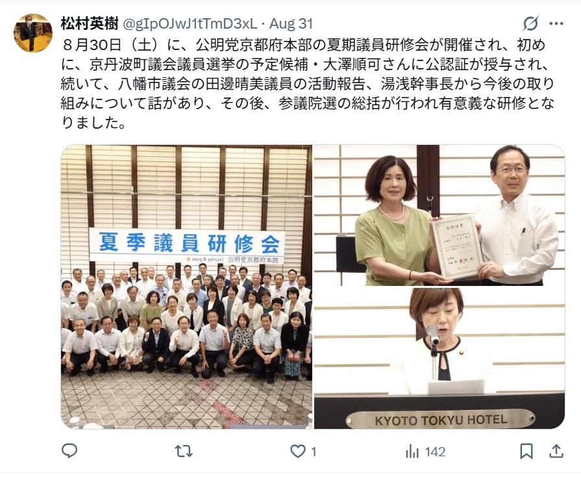
Task: Click the view count 142
Action: [435, 452]
